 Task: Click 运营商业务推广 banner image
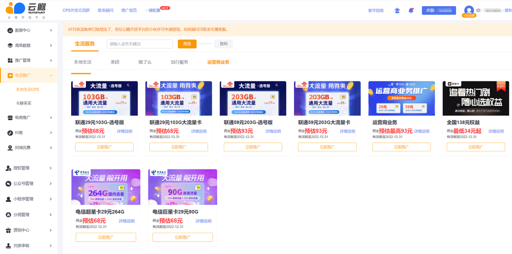click(402, 98)
